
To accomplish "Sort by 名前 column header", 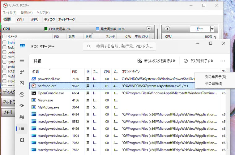I will click(50, 72).
